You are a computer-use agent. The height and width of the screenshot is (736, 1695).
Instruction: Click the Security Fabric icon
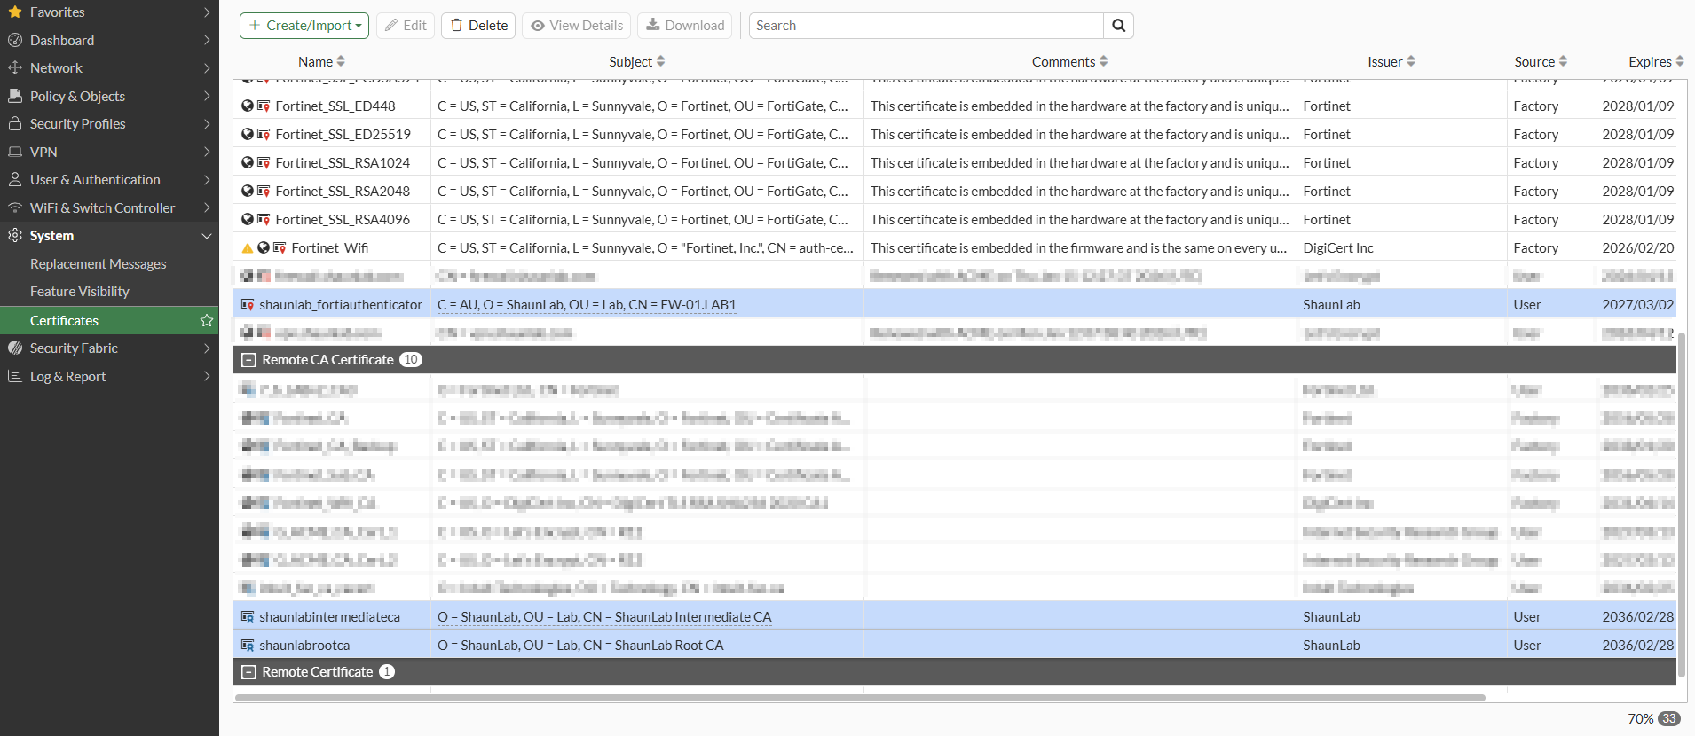[15, 348]
